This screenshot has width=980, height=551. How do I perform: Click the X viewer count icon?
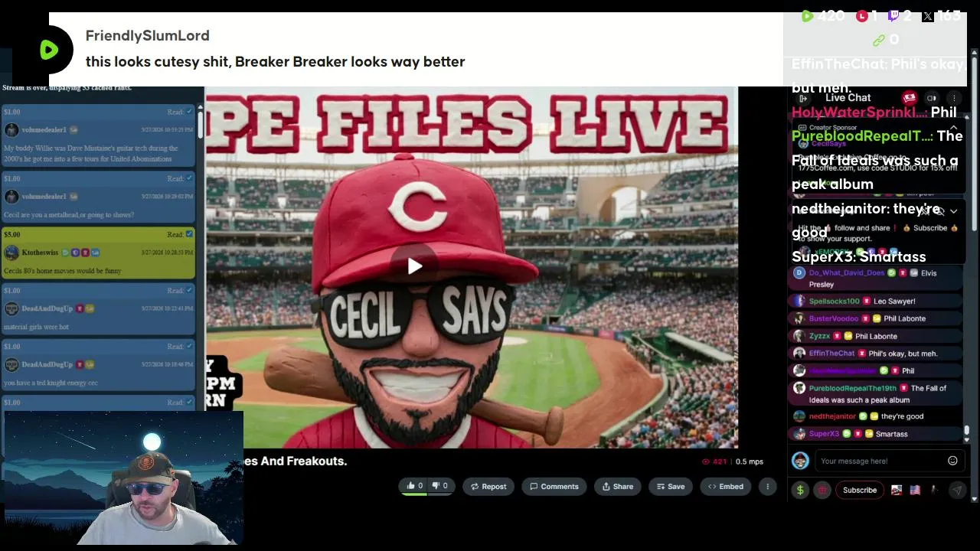(927, 16)
